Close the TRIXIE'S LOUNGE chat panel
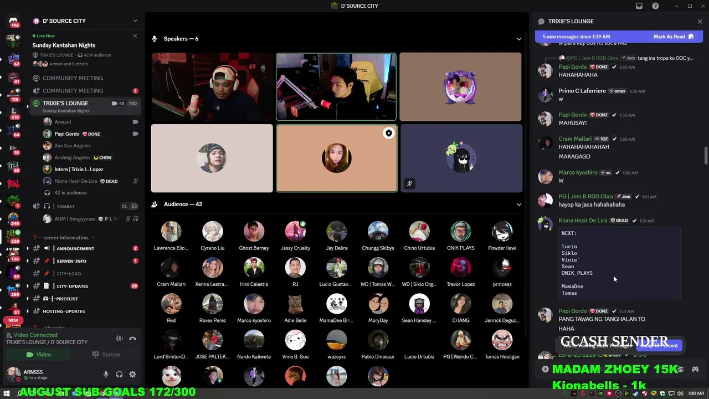 tap(700, 21)
